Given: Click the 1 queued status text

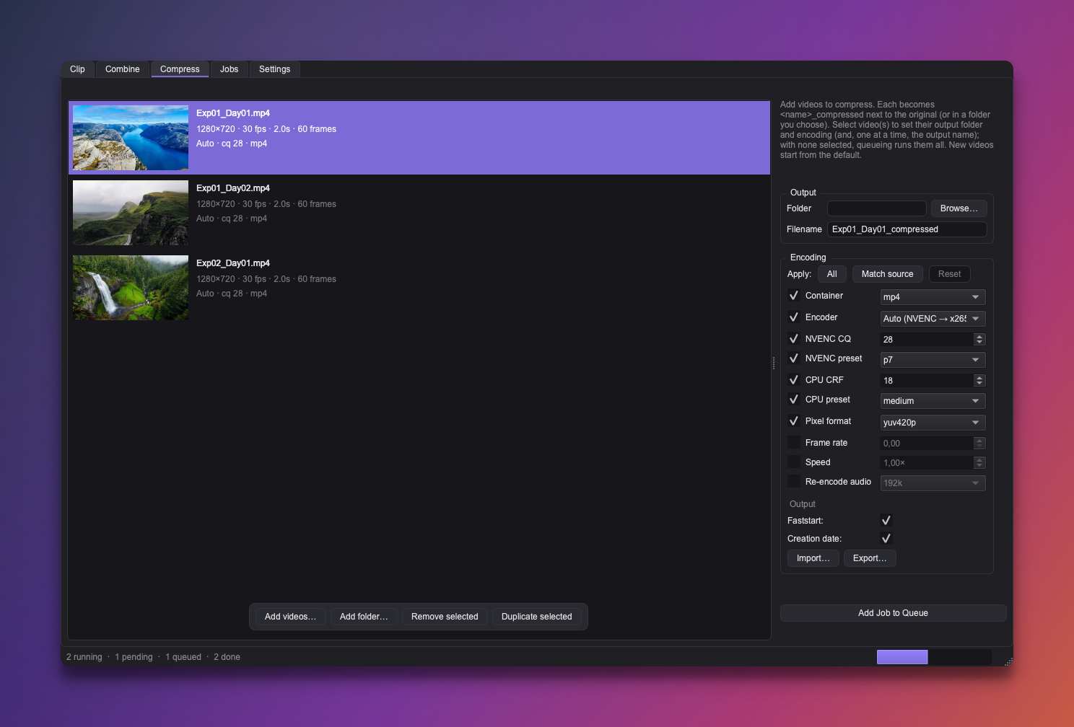Looking at the screenshot, I should coord(183,657).
